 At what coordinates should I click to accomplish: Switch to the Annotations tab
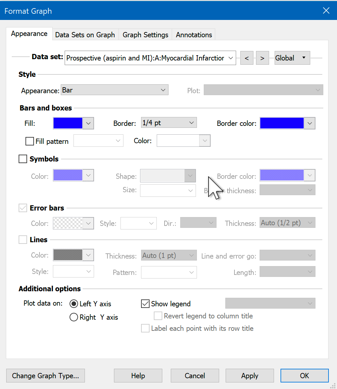194,35
